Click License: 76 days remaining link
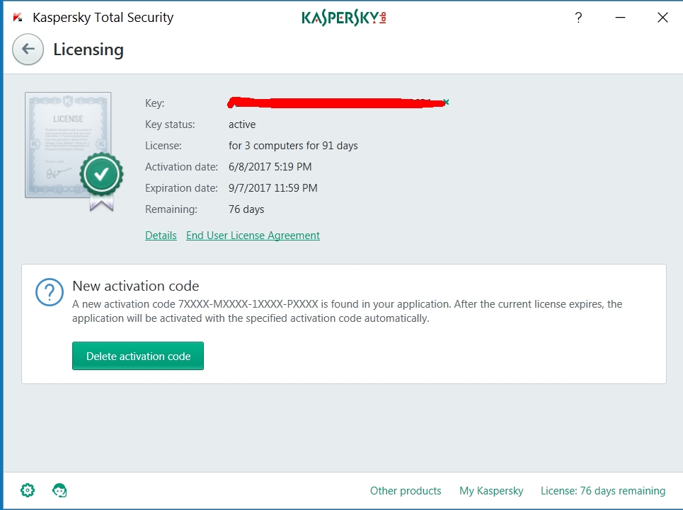The width and height of the screenshot is (683, 510). (x=603, y=491)
